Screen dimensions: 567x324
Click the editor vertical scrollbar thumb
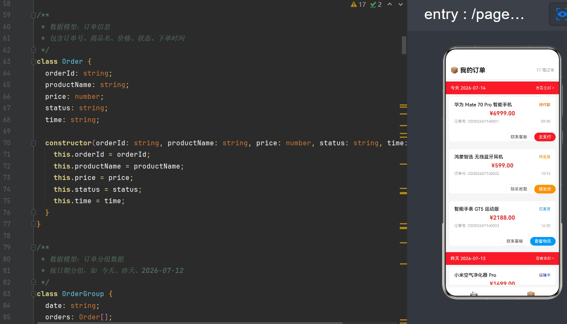(404, 45)
